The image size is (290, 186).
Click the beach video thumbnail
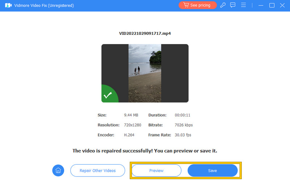145,73
